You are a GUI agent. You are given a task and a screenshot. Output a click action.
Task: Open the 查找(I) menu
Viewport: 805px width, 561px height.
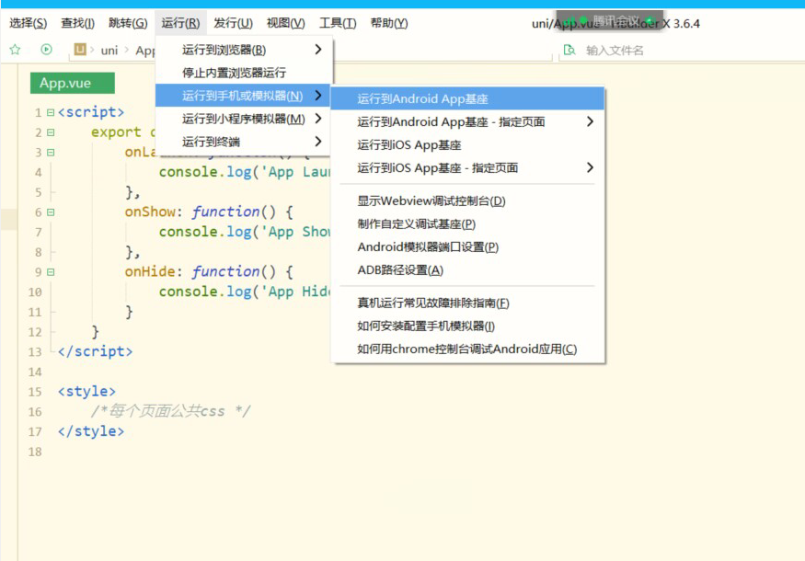[x=77, y=23]
